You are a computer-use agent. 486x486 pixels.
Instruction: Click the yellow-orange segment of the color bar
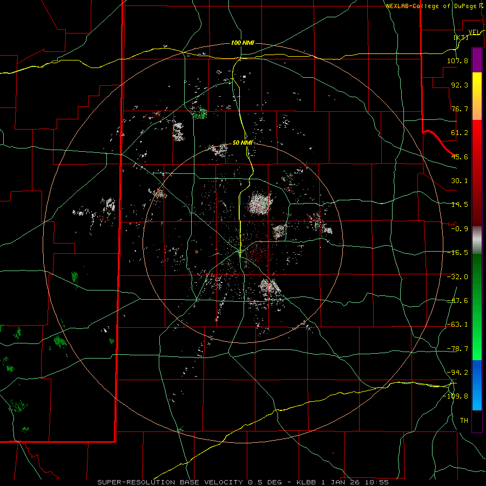pos(477,96)
